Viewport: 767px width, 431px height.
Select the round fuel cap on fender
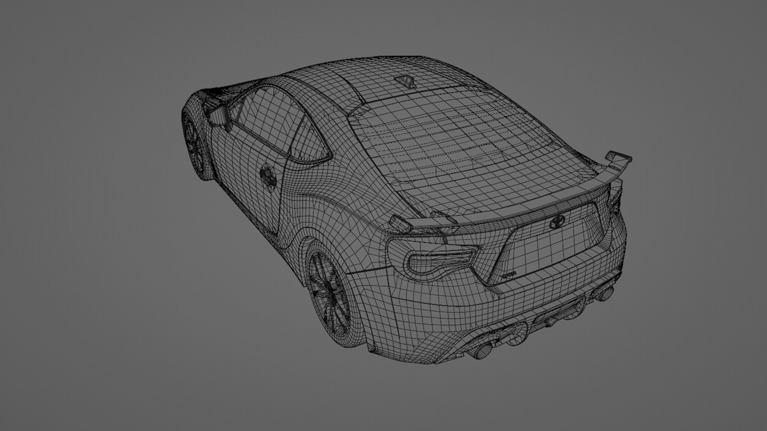tap(268, 177)
